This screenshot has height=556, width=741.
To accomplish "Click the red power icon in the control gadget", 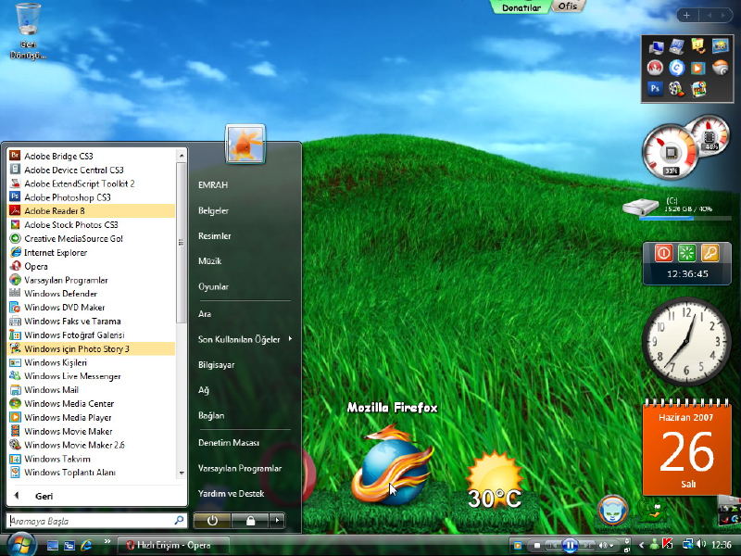I will click(663, 253).
